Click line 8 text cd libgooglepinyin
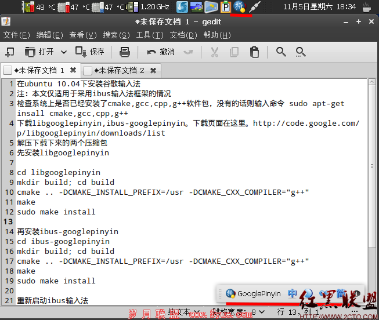Image resolution: width=379 pixels, height=320 pixels. (x=59, y=172)
